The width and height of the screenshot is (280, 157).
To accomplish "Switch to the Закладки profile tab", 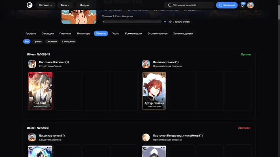I will (x=48, y=33).
